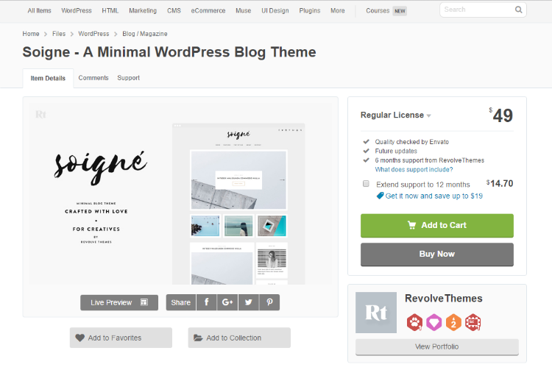Click the search magnifier icon

point(519,10)
